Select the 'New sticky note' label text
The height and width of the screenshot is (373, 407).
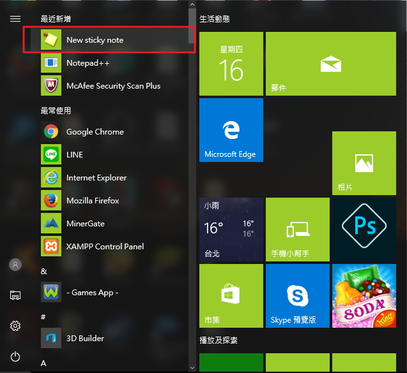click(95, 40)
